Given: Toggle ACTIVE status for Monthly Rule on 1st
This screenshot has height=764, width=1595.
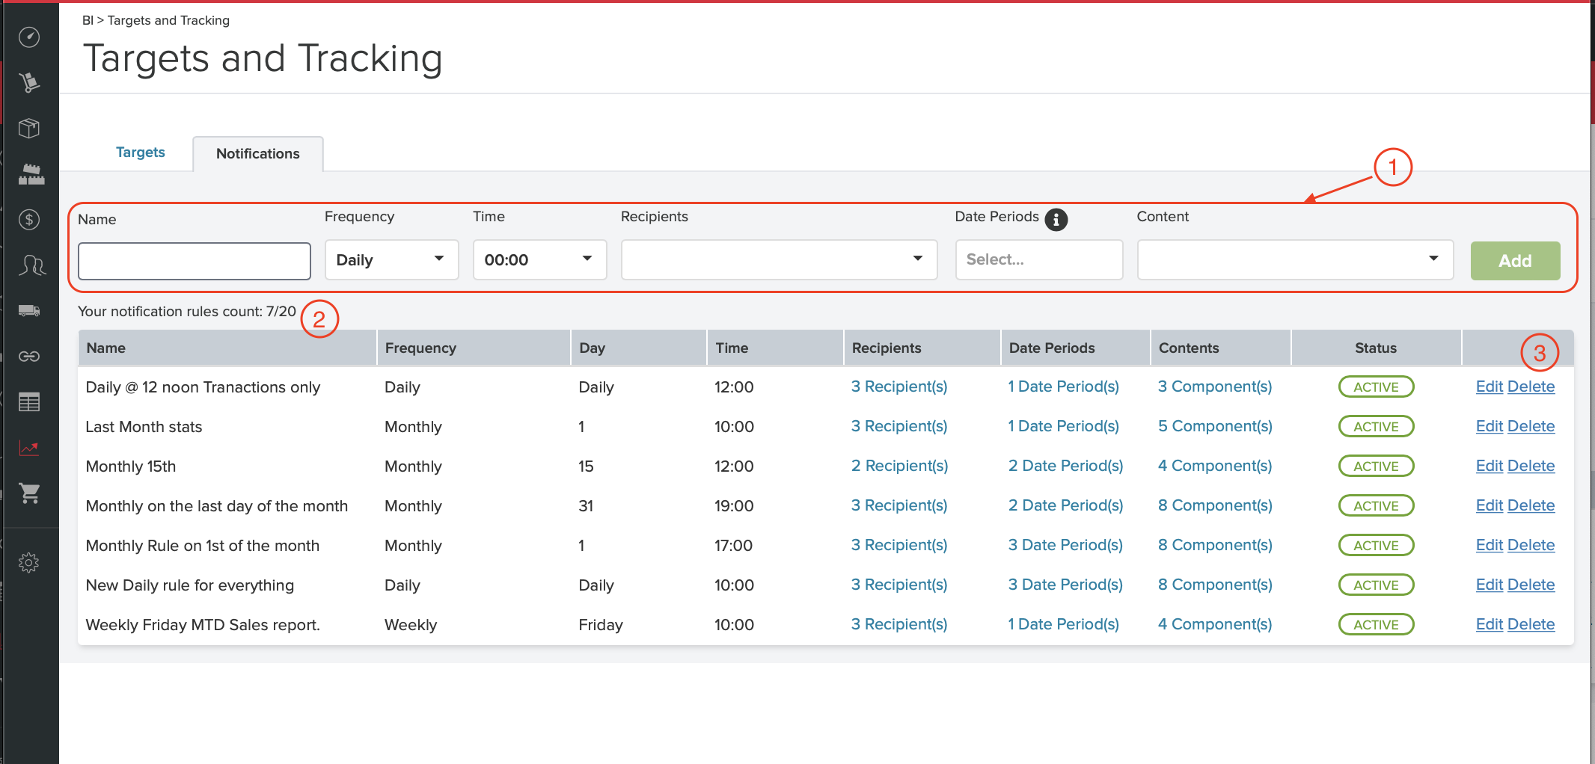Looking at the screenshot, I should [x=1376, y=545].
